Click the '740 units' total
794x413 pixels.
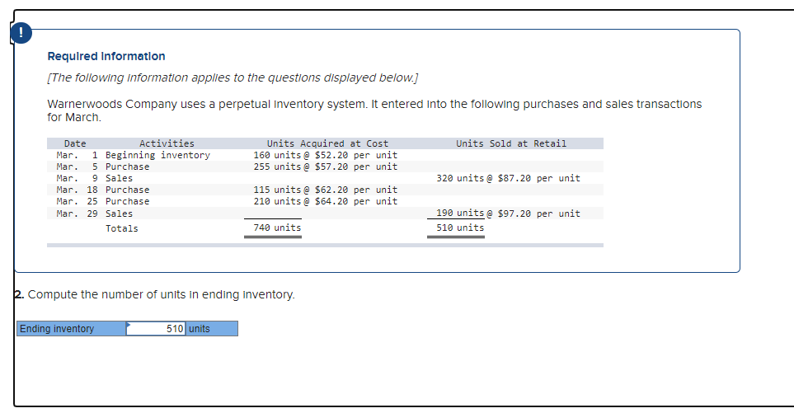pyautogui.click(x=277, y=228)
